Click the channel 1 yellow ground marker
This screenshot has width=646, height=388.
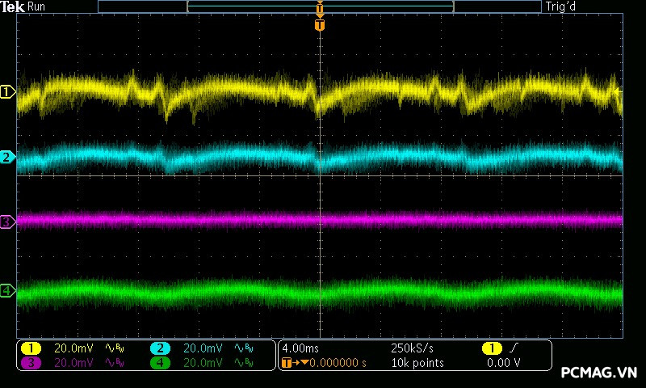pyautogui.click(x=8, y=92)
